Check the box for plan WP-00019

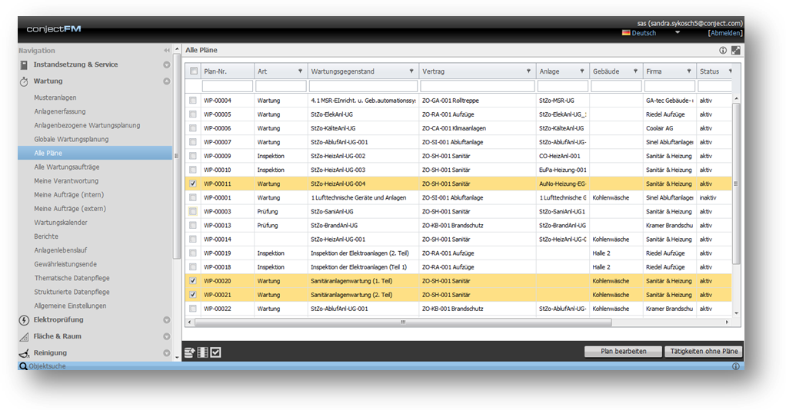193,253
